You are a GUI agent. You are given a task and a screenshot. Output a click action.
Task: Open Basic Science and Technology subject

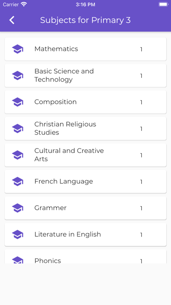click(x=85, y=75)
